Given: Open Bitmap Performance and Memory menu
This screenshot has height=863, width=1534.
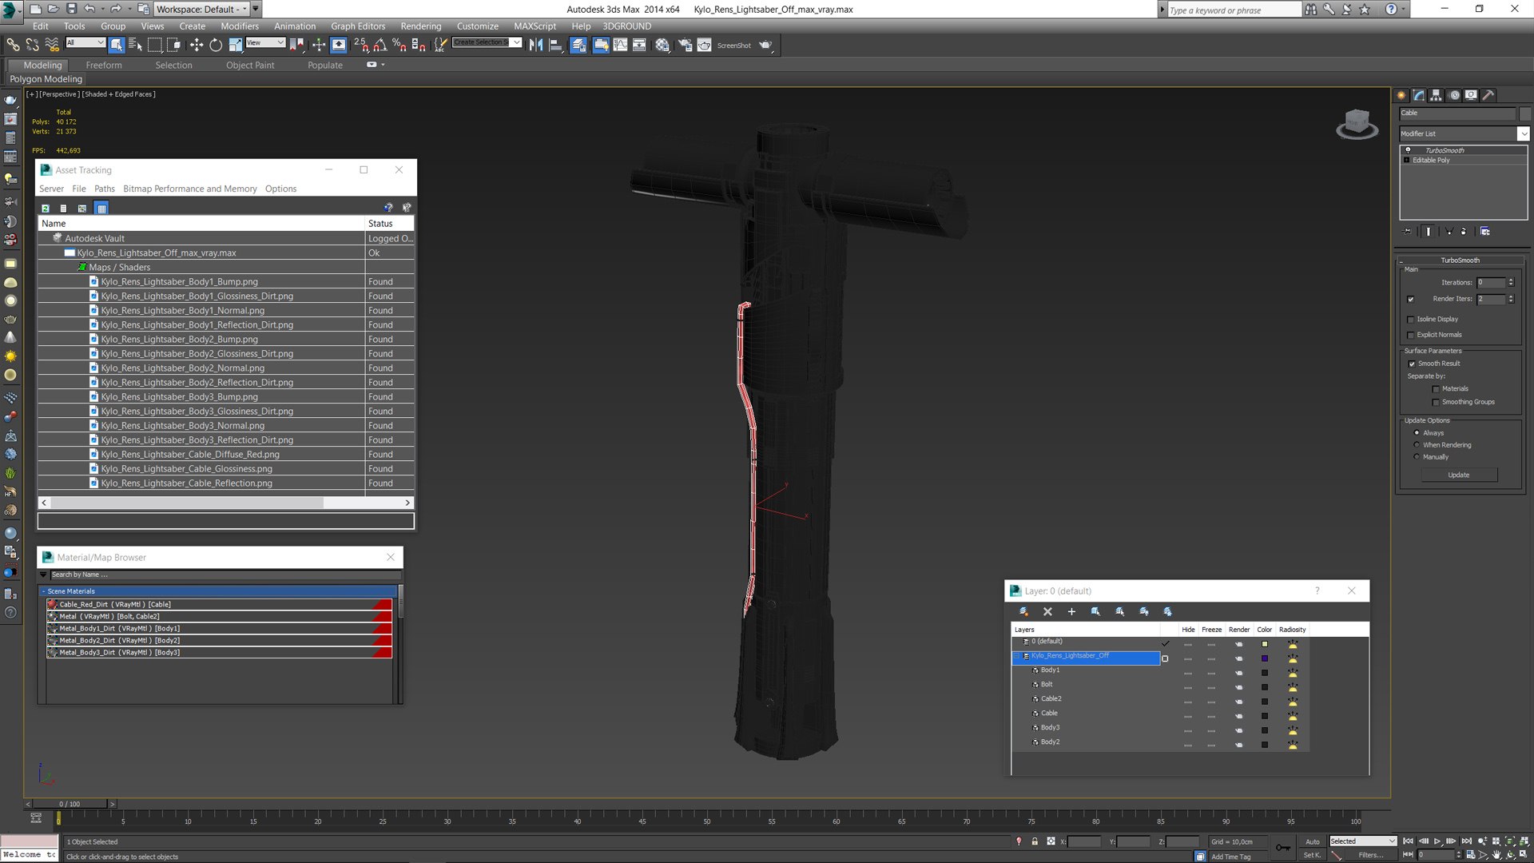Looking at the screenshot, I should click(190, 189).
